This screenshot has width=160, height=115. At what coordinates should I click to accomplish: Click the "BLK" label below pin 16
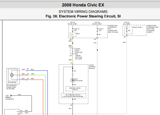(x=70, y=109)
